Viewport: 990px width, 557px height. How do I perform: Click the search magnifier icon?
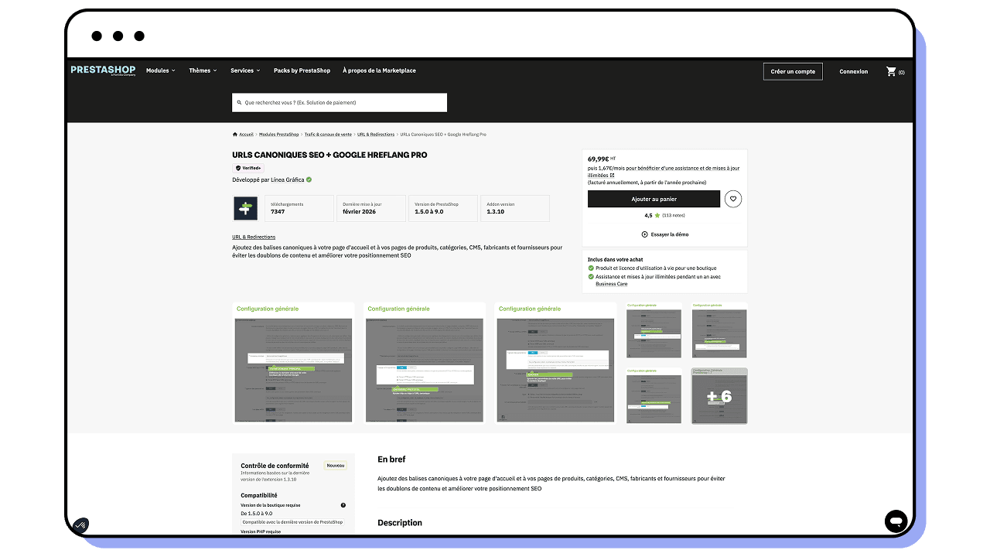pyautogui.click(x=240, y=102)
